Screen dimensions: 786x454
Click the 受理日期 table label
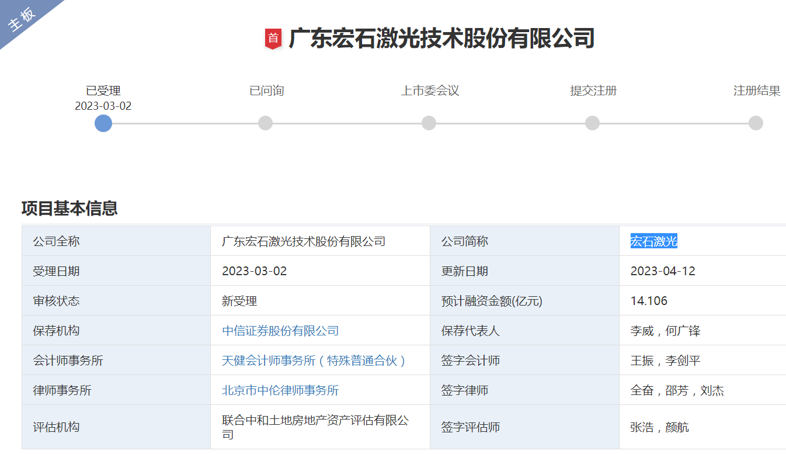(57, 271)
